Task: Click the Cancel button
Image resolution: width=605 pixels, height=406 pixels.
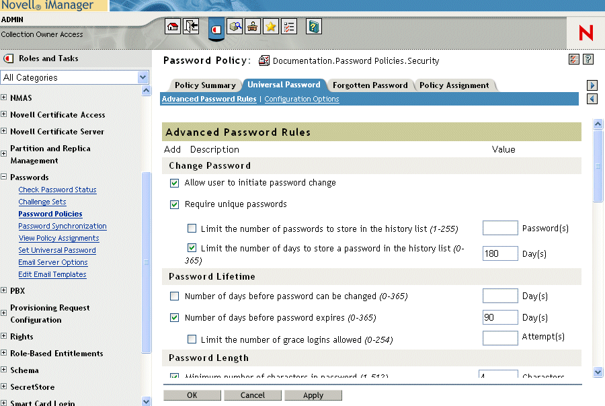Action: [253, 395]
